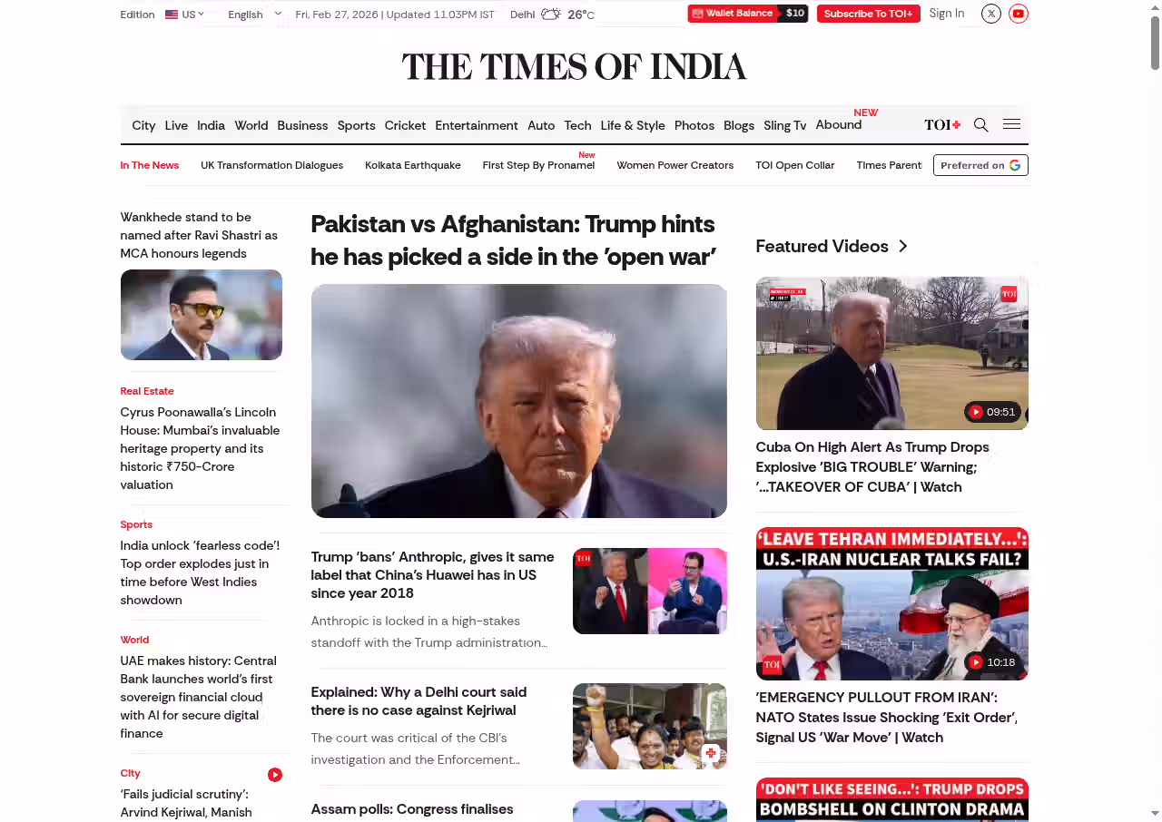Viewport: 1162px width, 822px height.
Task: Open the Cricket menu item
Action: click(405, 125)
